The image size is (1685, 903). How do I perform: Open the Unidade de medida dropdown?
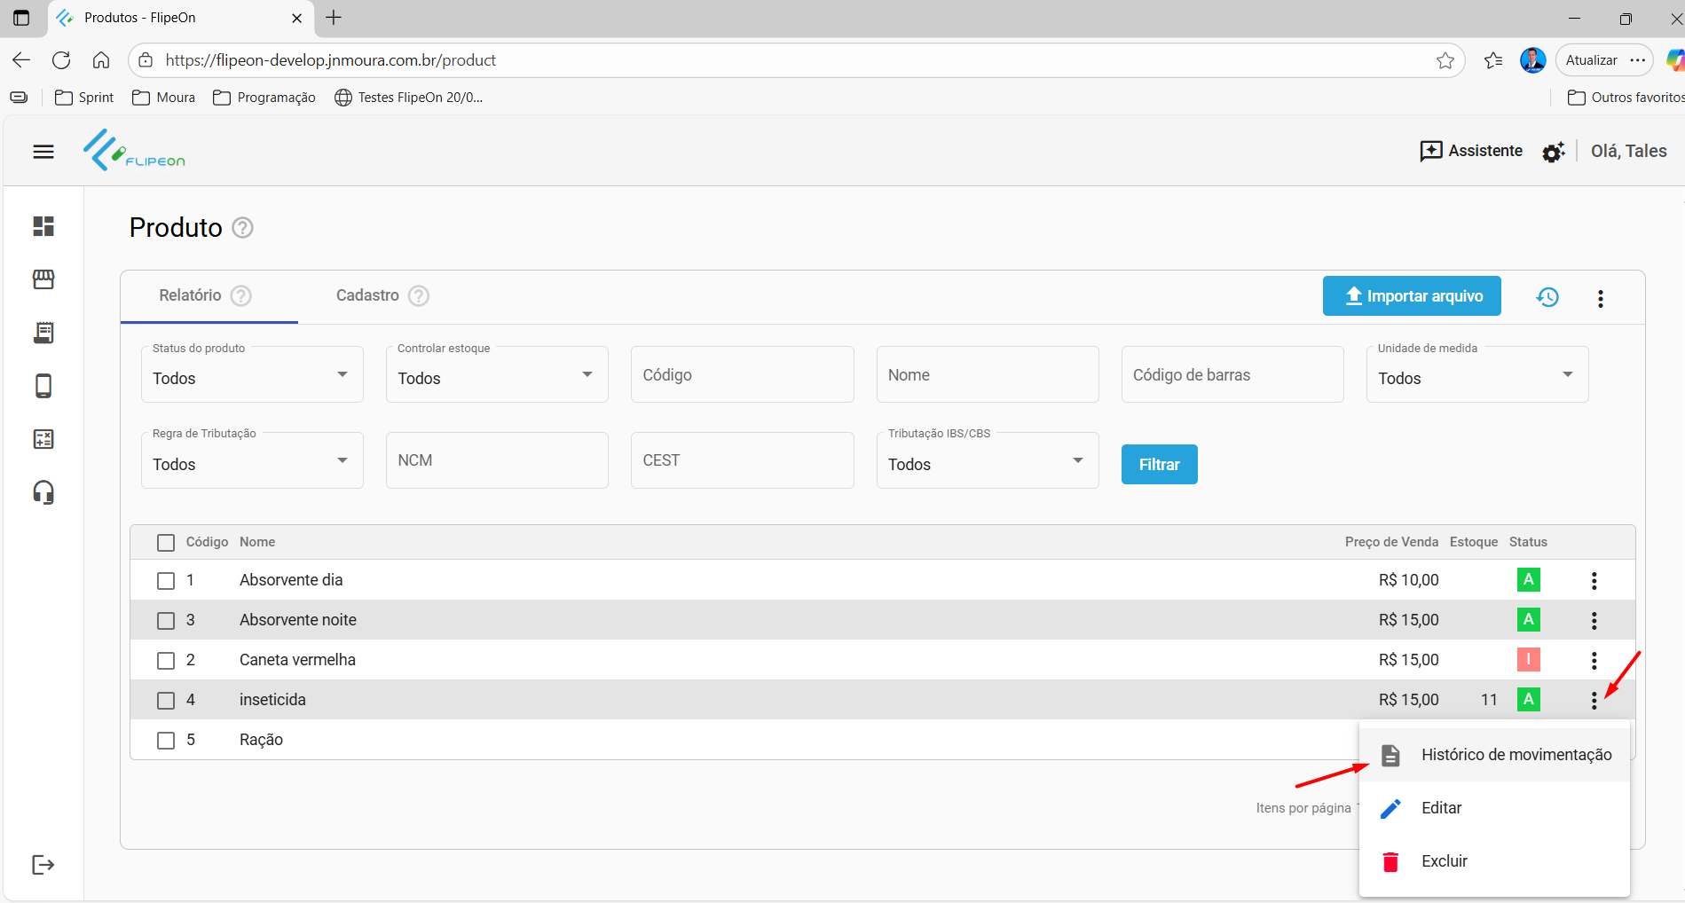[x=1476, y=375]
